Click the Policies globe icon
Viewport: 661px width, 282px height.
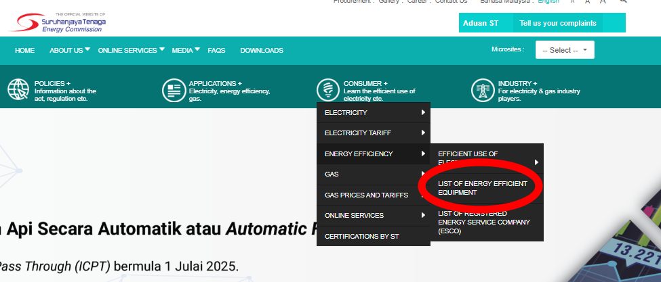pyautogui.click(x=18, y=90)
